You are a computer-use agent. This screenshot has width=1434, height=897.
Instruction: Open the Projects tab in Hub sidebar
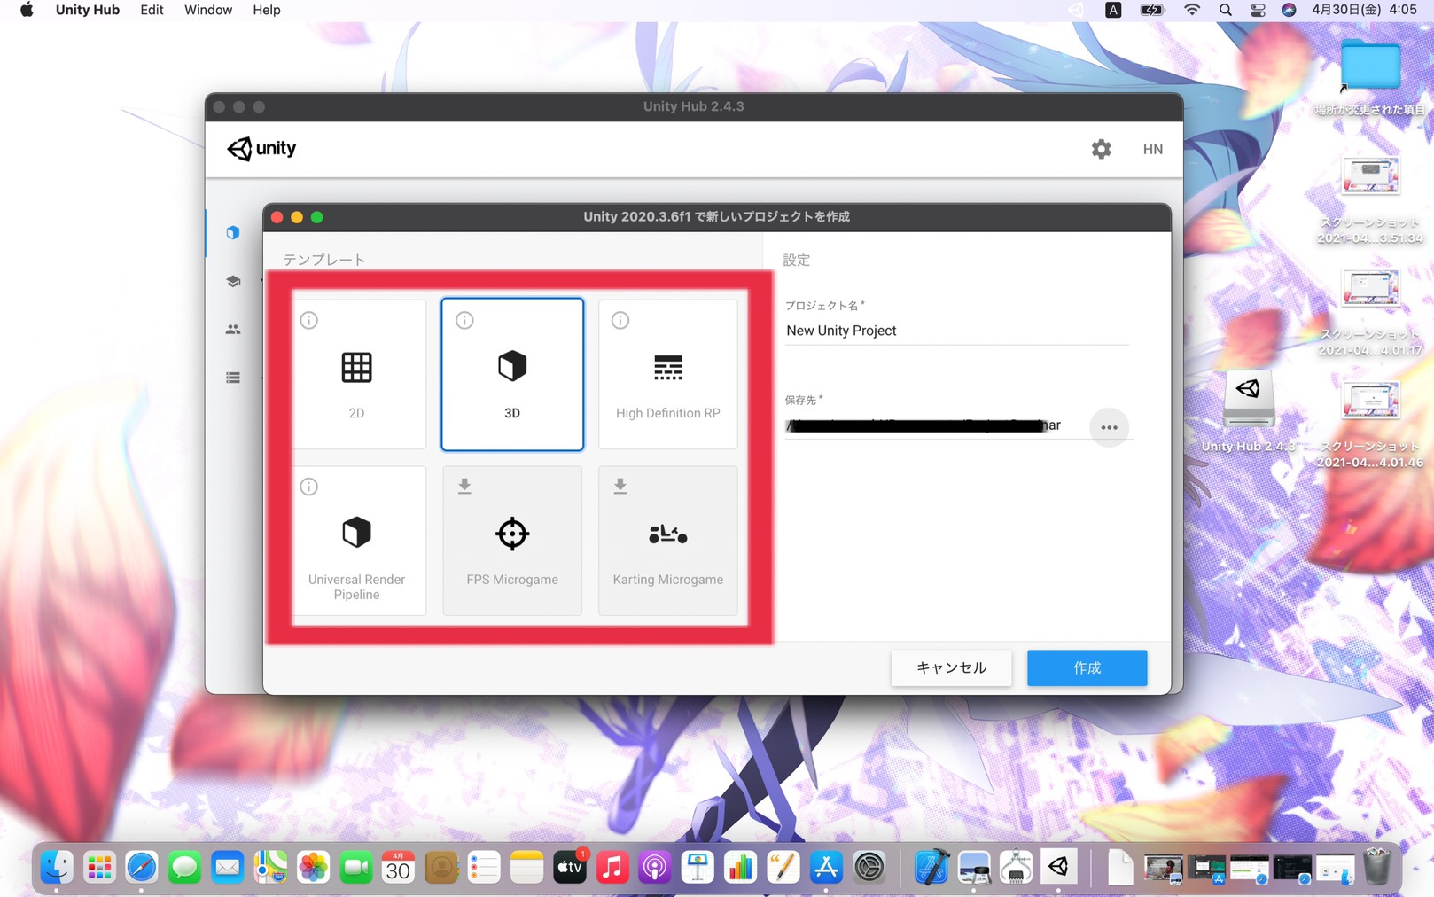[x=233, y=232]
